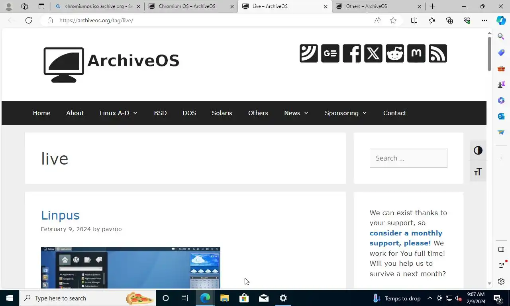The height and width of the screenshot is (306, 510).
Task: Click the ArchiveOS logo in header
Action: (111, 65)
